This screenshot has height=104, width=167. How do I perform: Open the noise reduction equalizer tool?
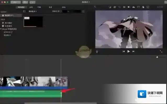133,7
